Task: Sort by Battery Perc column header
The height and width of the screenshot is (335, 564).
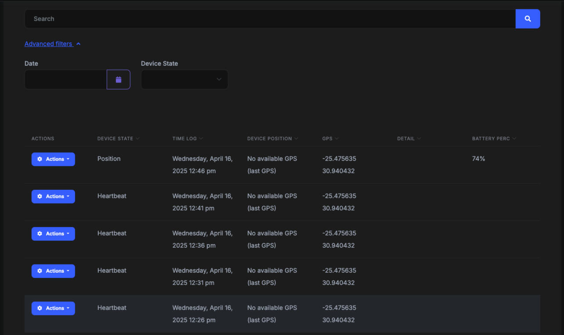Action: click(x=491, y=139)
